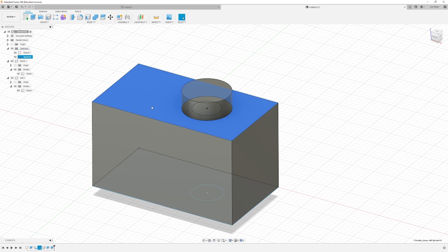448x252 pixels.
Task: Select the Create Sketch tool
Action: [26, 17]
